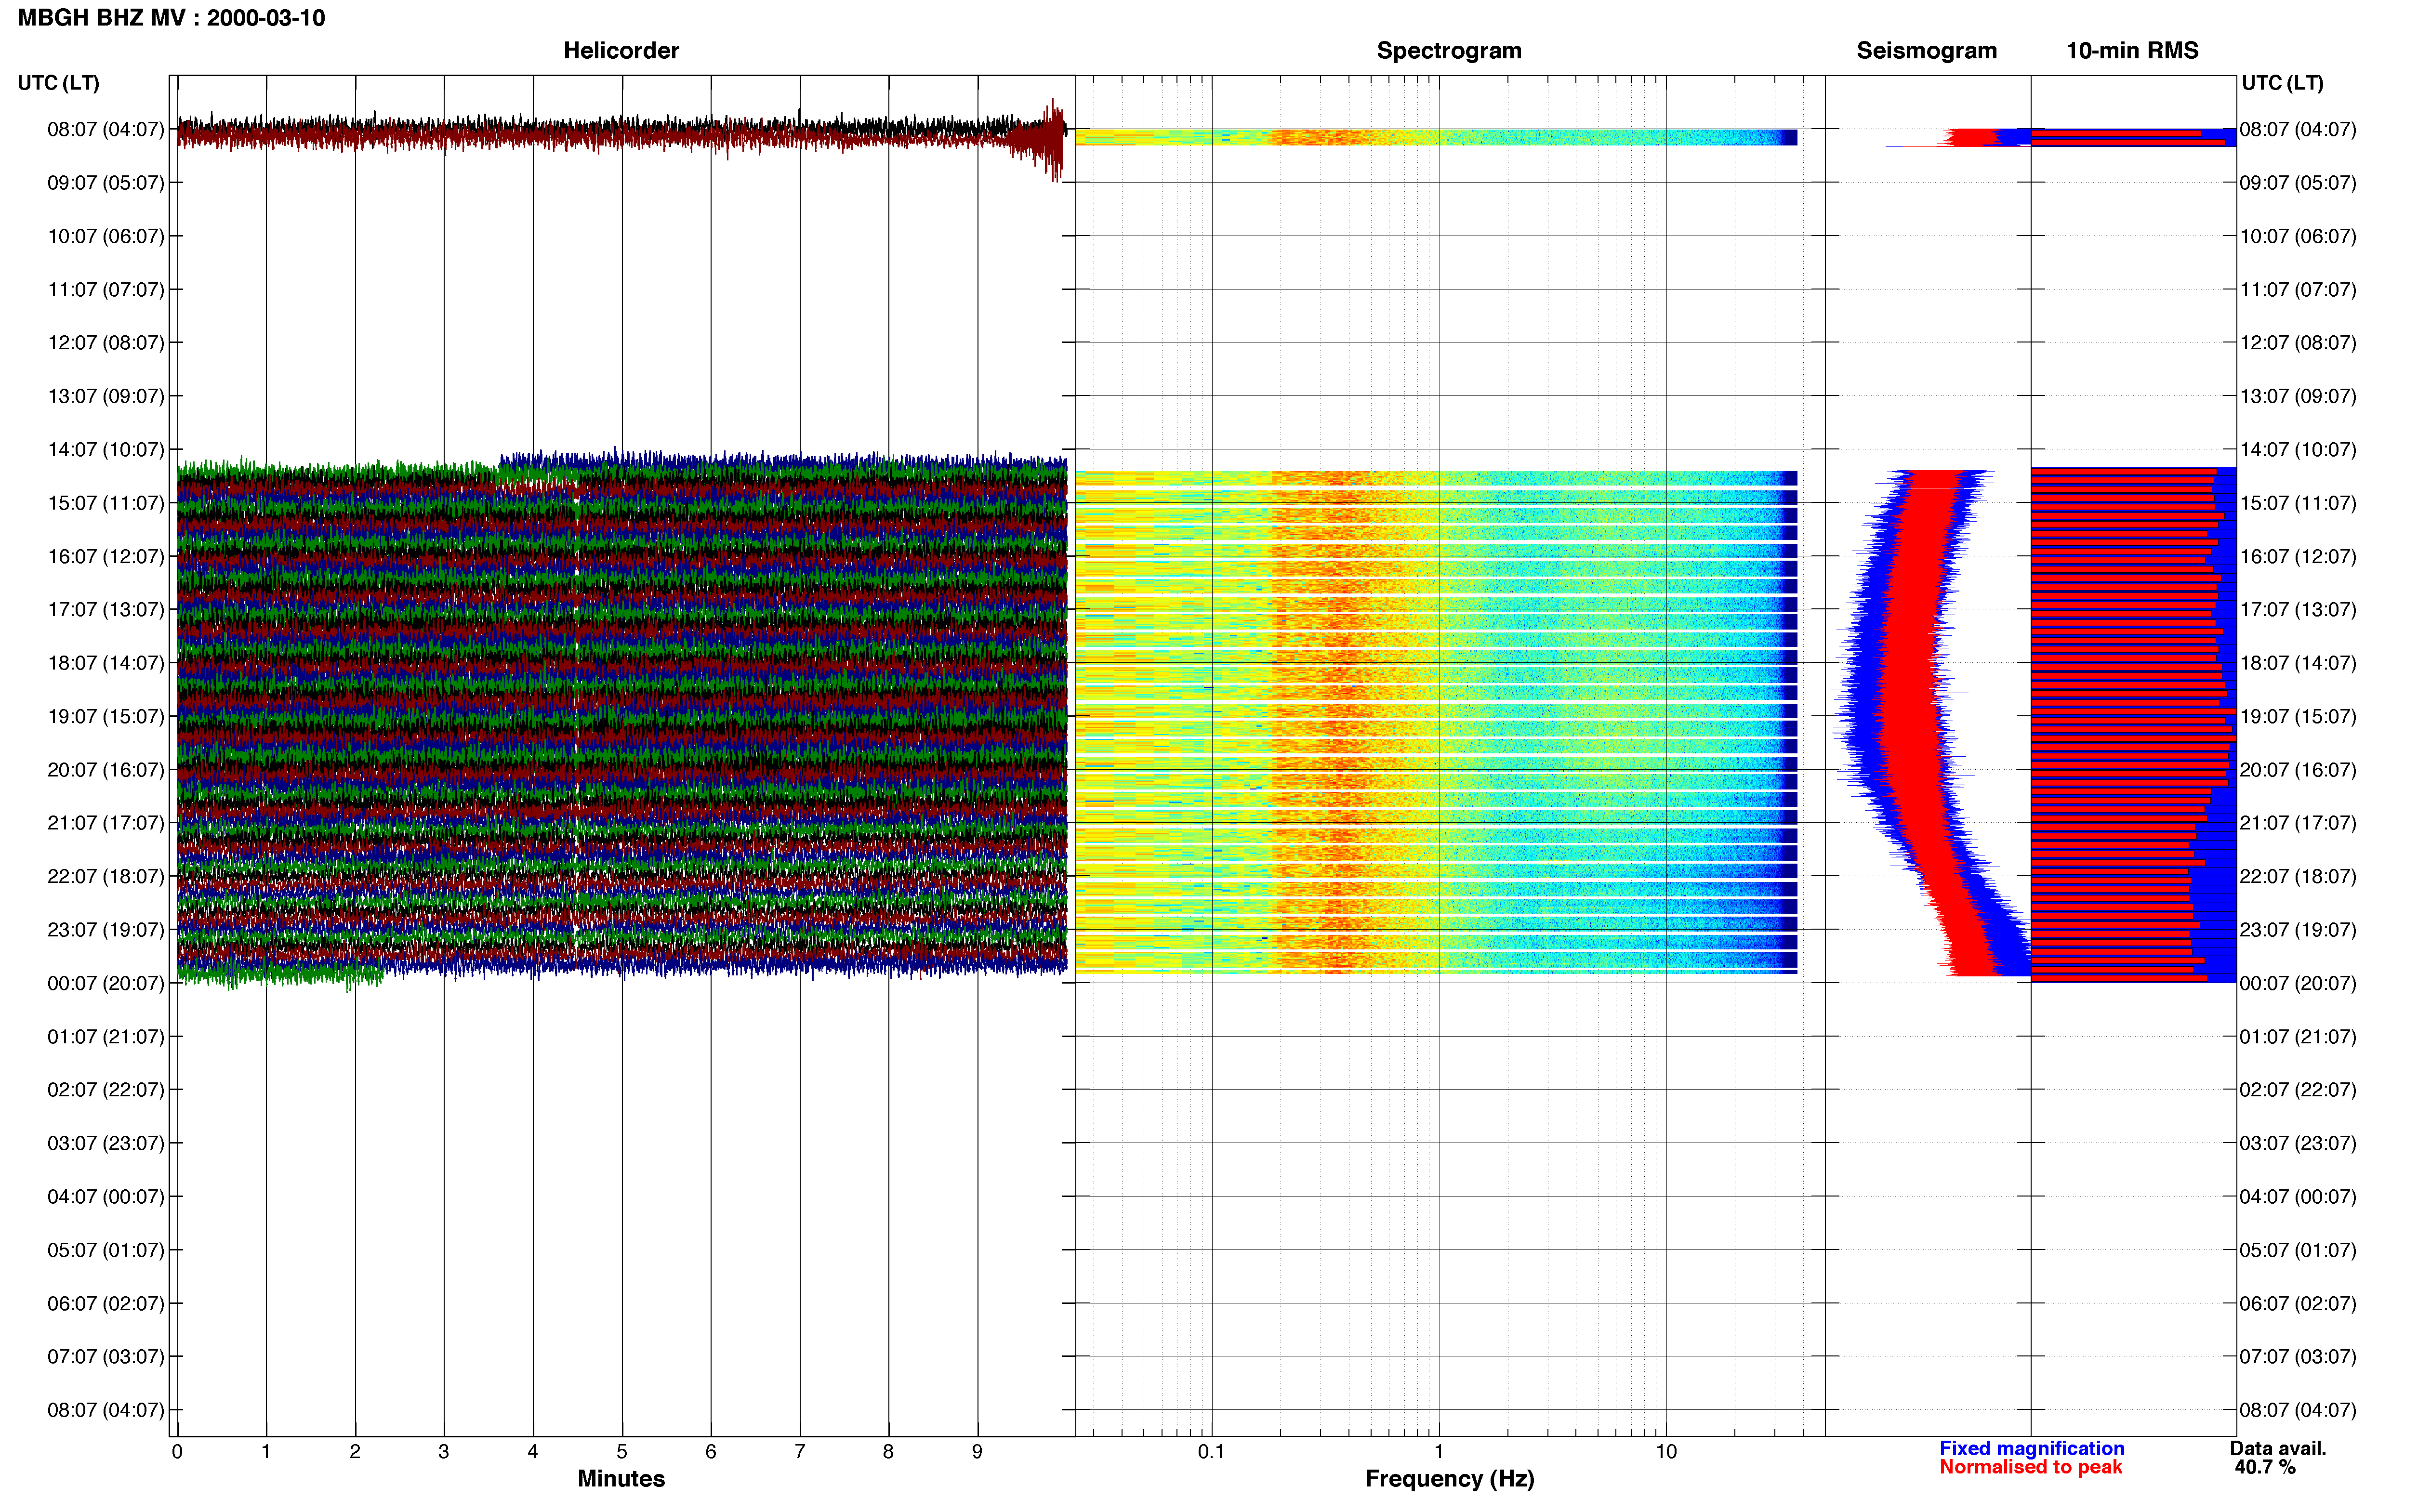Click '23:07 (19:07)' beside the RMS panel
Screen dimensions: 2418x1512
tap(2298, 930)
